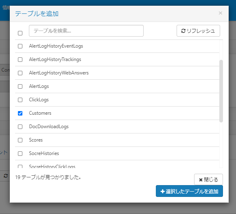This screenshot has width=236, height=214.
Task: Select the ClickLogs checkbox
Action: (x=20, y=100)
